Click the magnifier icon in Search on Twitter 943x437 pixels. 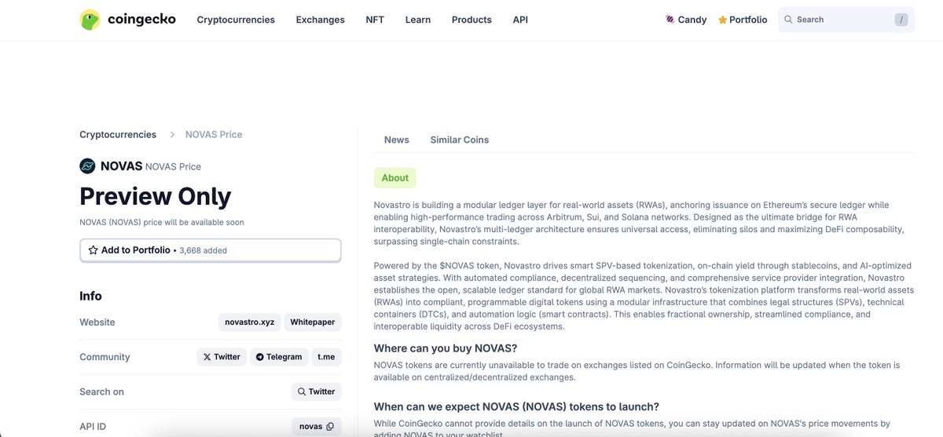302,391
